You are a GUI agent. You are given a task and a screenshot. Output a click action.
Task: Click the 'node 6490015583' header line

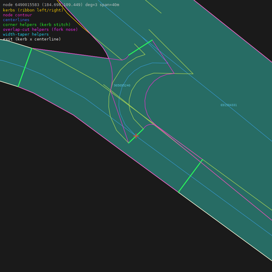[x=61, y=5]
